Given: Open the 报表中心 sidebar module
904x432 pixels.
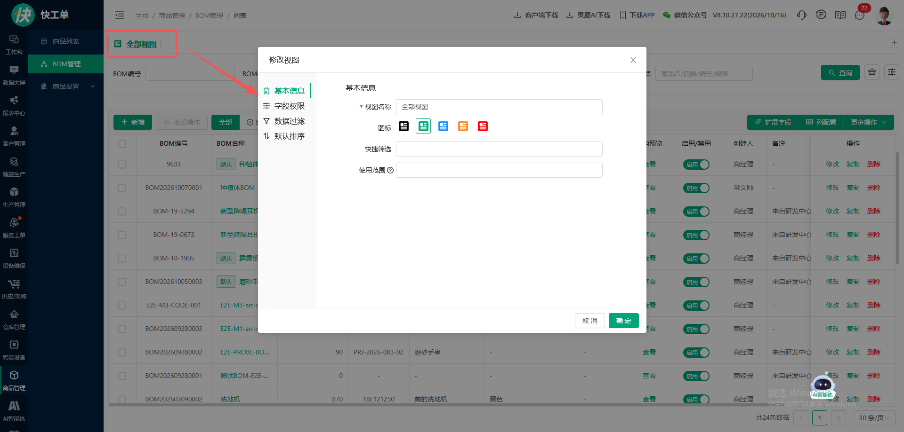Looking at the screenshot, I should point(14,106).
